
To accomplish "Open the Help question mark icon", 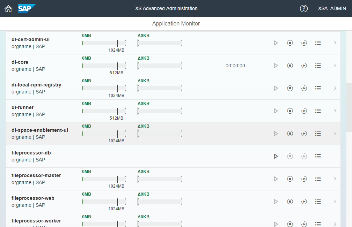I will 304,8.
